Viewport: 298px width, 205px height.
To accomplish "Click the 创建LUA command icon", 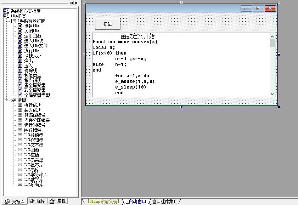I will 20,25.
